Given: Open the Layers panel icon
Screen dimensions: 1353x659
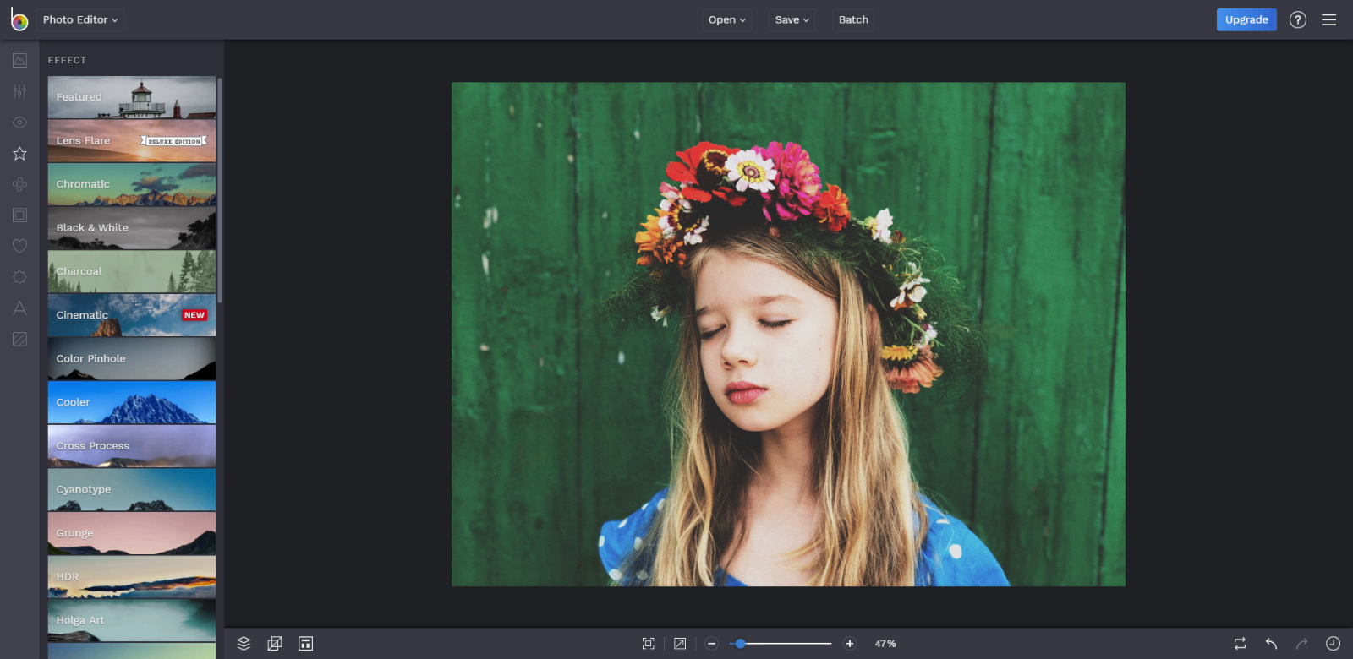Looking at the screenshot, I should [x=244, y=644].
